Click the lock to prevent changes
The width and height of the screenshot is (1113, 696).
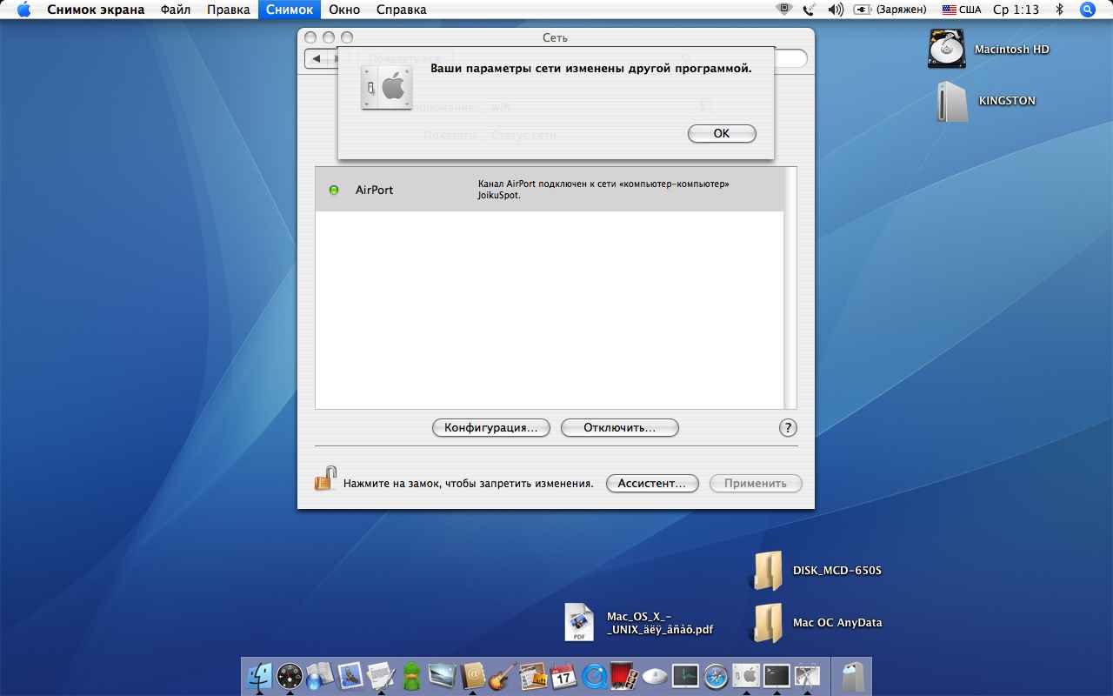click(x=324, y=479)
